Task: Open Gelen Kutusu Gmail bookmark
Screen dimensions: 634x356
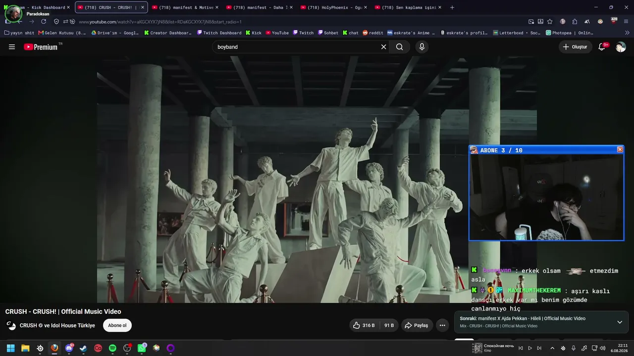Action: pos(62,33)
